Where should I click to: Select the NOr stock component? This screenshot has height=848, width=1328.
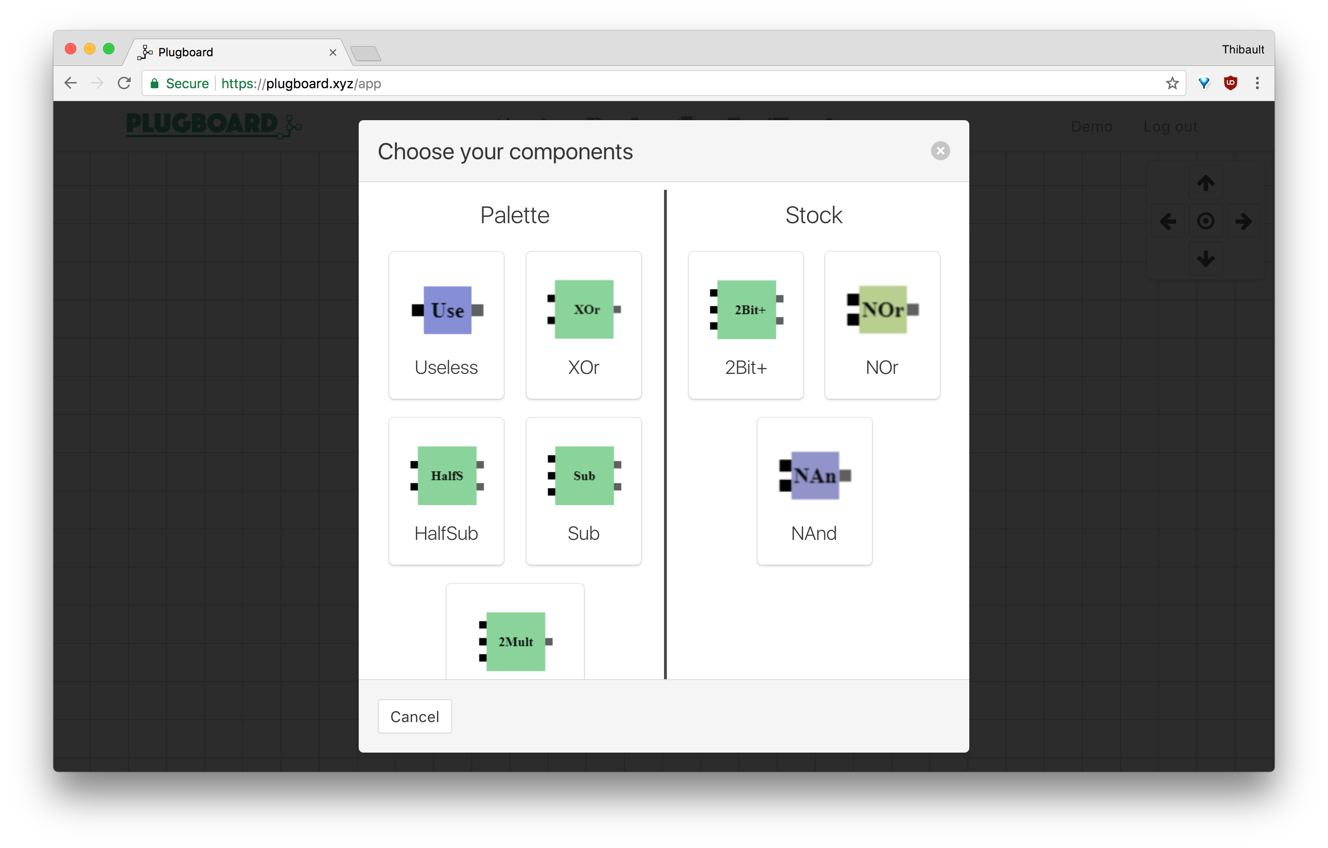click(882, 325)
